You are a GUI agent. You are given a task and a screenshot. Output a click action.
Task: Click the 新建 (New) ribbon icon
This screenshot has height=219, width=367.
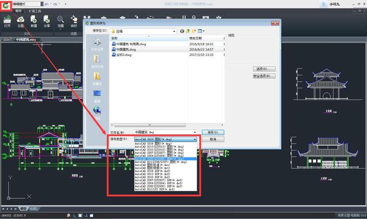tap(34, 22)
